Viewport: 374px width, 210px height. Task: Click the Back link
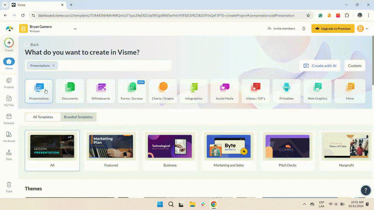32,44
